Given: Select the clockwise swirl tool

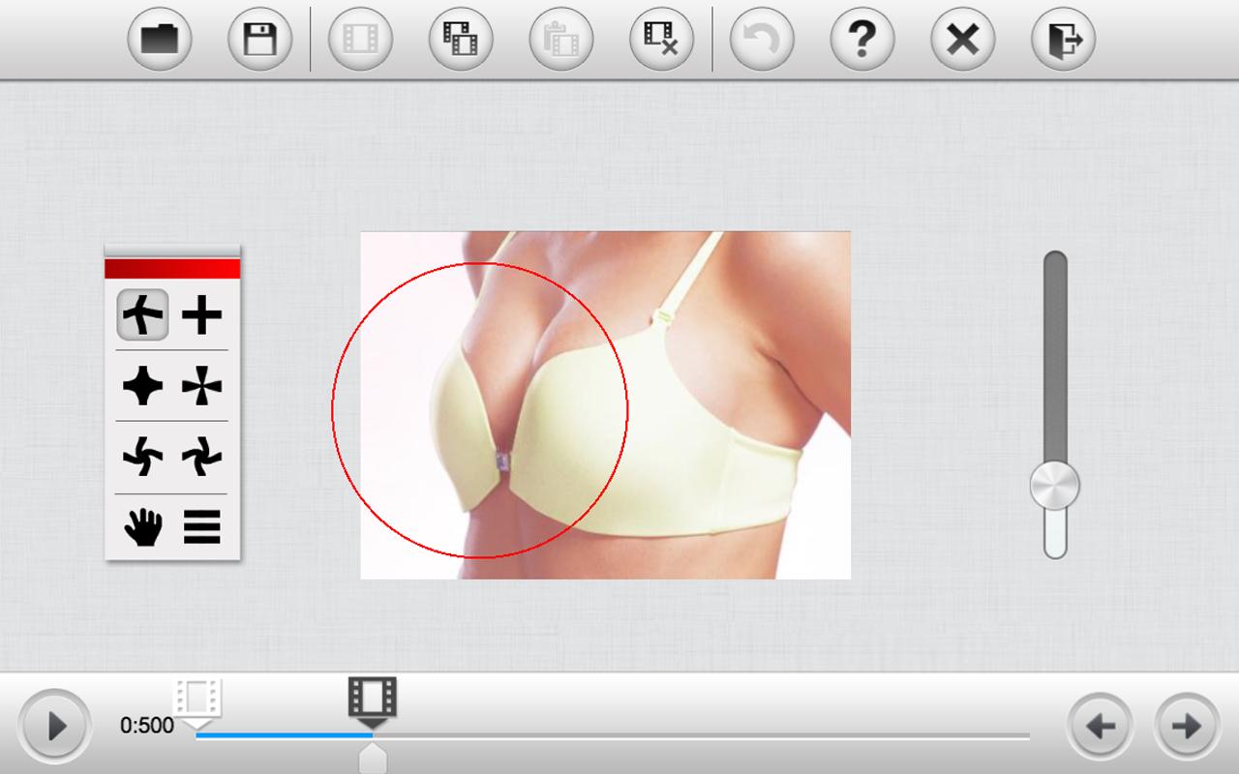Looking at the screenshot, I should click(201, 457).
